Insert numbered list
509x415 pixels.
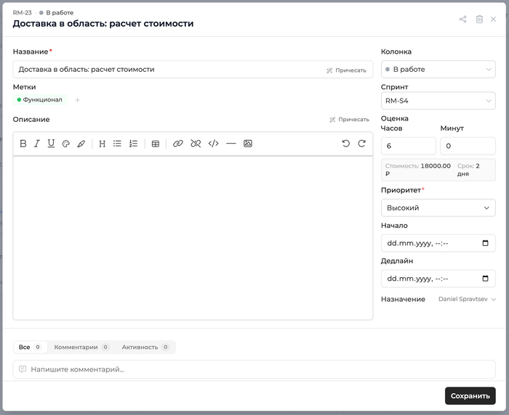133,144
